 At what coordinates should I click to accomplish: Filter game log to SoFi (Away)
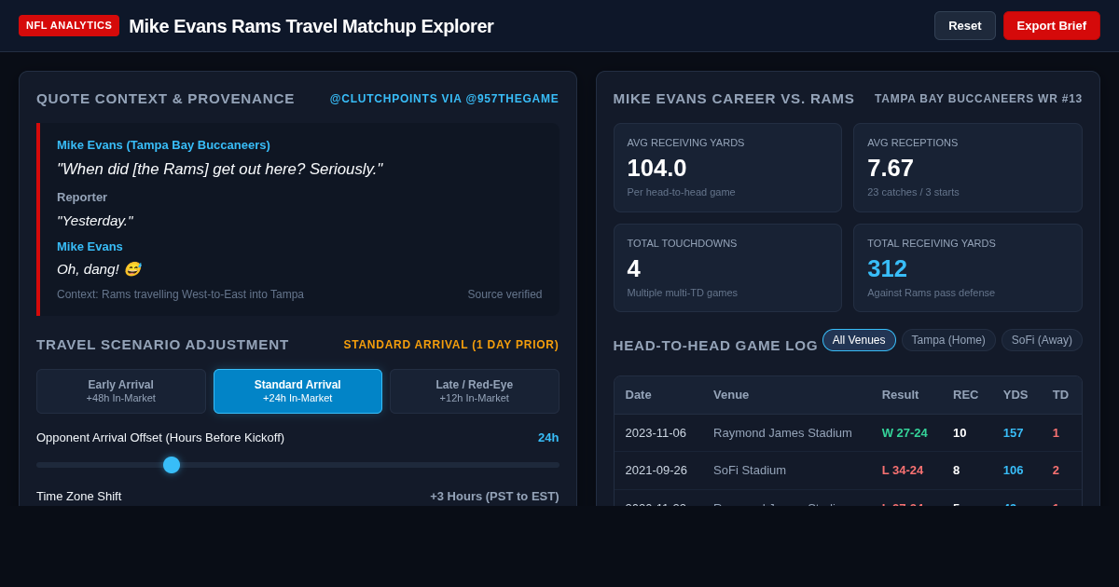tap(1042, 340)
